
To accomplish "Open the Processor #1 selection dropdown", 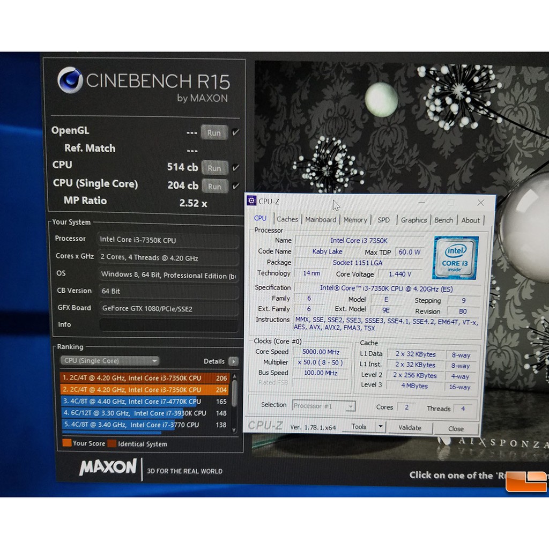I will tap(324, 406).
